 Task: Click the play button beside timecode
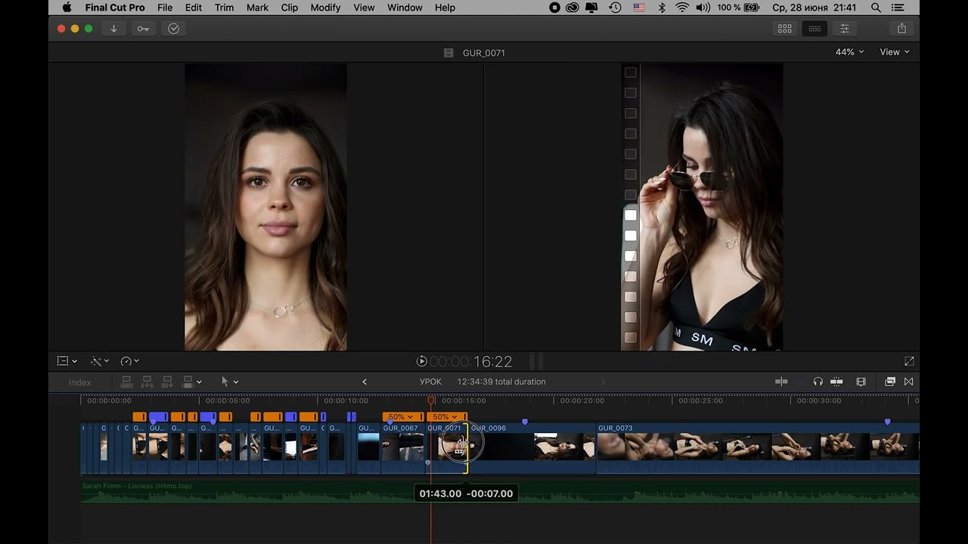422,362
